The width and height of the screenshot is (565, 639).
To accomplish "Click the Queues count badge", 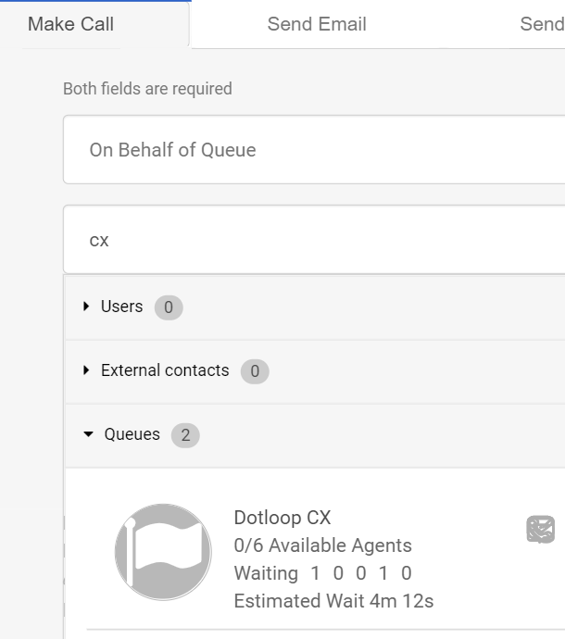I will (185, 435).
